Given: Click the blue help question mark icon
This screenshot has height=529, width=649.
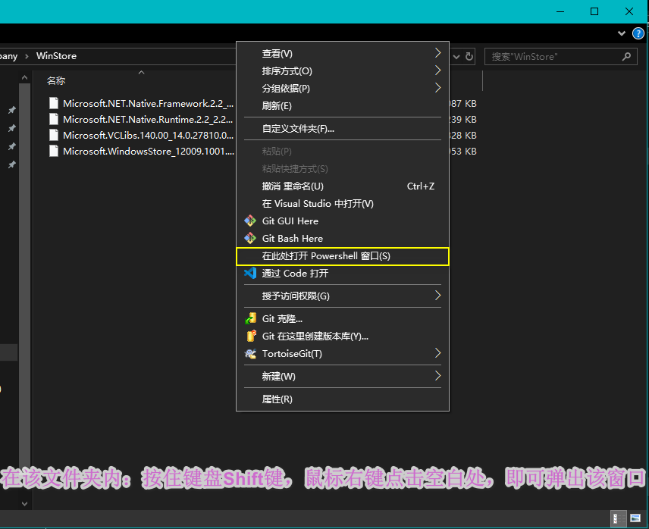Looking at the screenshot, I should click(638, 33).
